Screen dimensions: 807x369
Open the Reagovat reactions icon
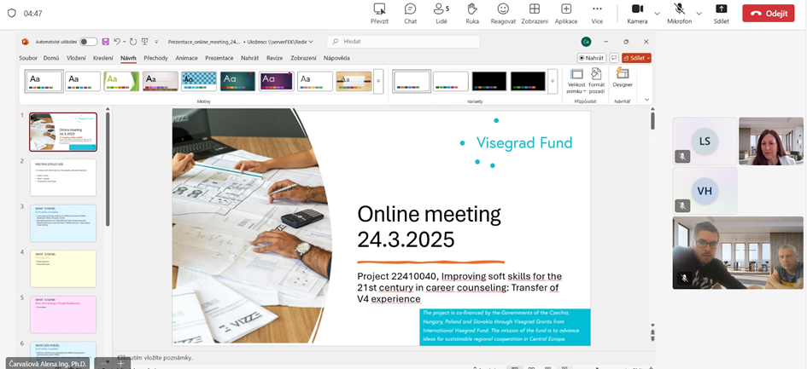click(503, 9)
